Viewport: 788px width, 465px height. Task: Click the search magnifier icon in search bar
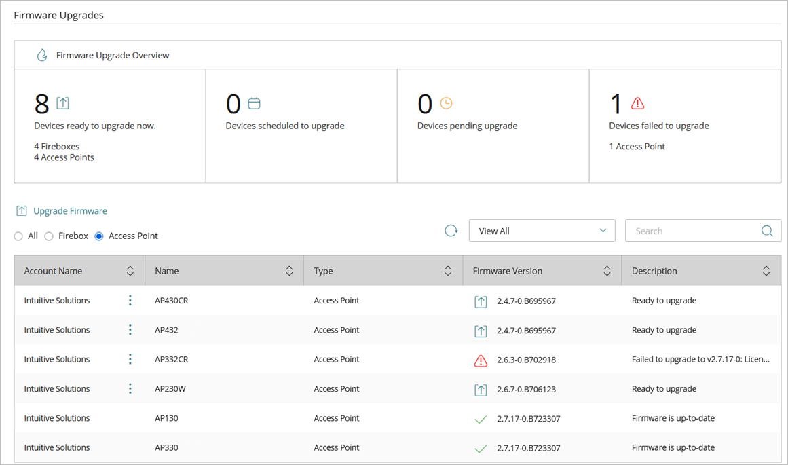point(767,230)
